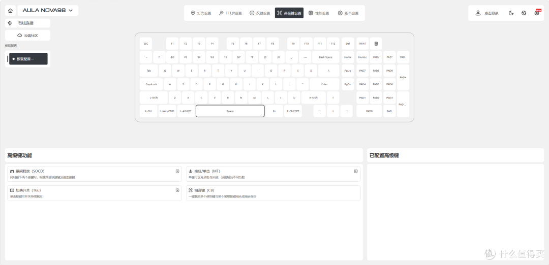The image size is (549, 265).
Task: Open the AULA NOVA98 device dropdown
Action: click(48, 11)
